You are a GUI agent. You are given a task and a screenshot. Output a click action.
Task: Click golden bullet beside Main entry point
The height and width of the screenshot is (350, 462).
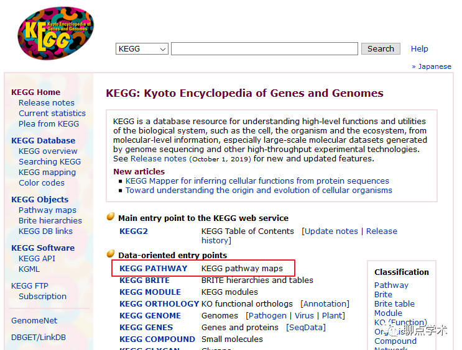[x=111, y=217]
